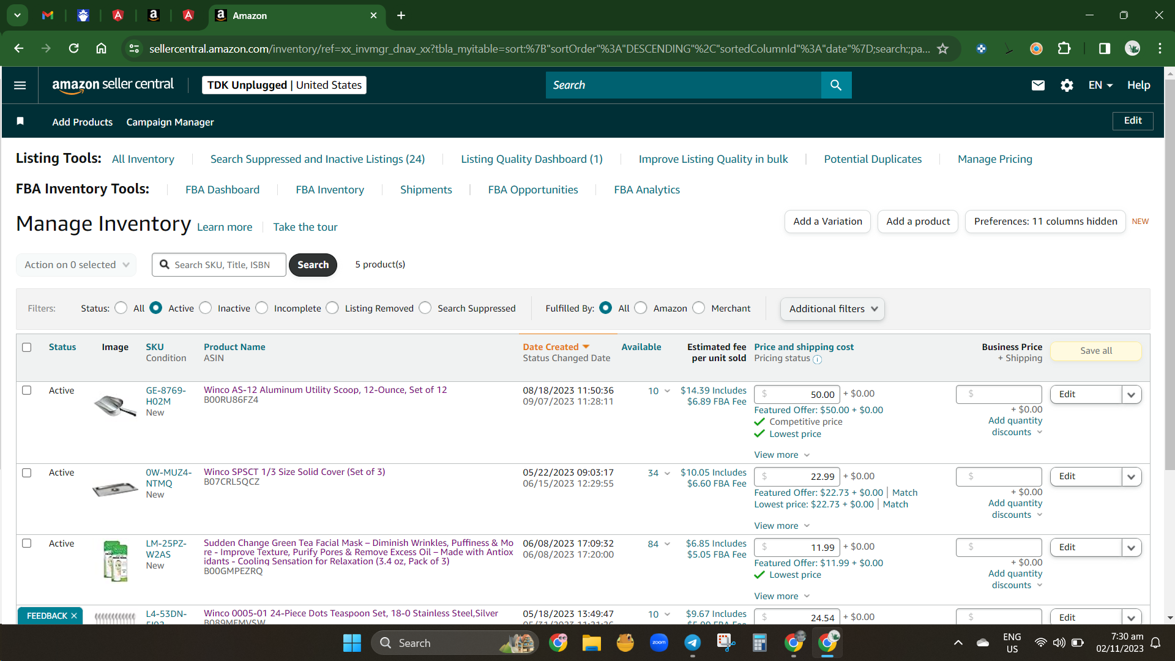Select the Winco AS-12 Scoop row checkbox
1175x661 pixels.
tap(27, 390)
